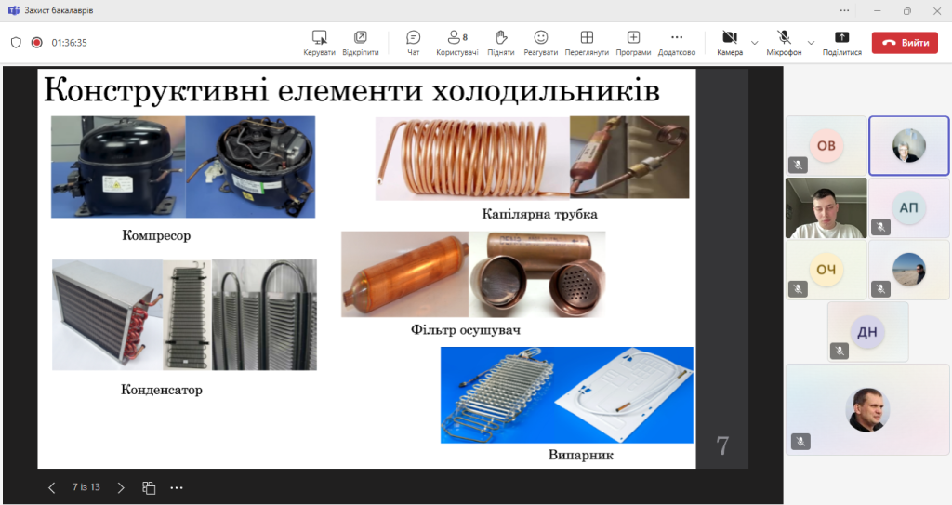Viewport: 952px width, 505px height.
Task: Open the Чат chat panel
Action: click(x=414, y=42)
